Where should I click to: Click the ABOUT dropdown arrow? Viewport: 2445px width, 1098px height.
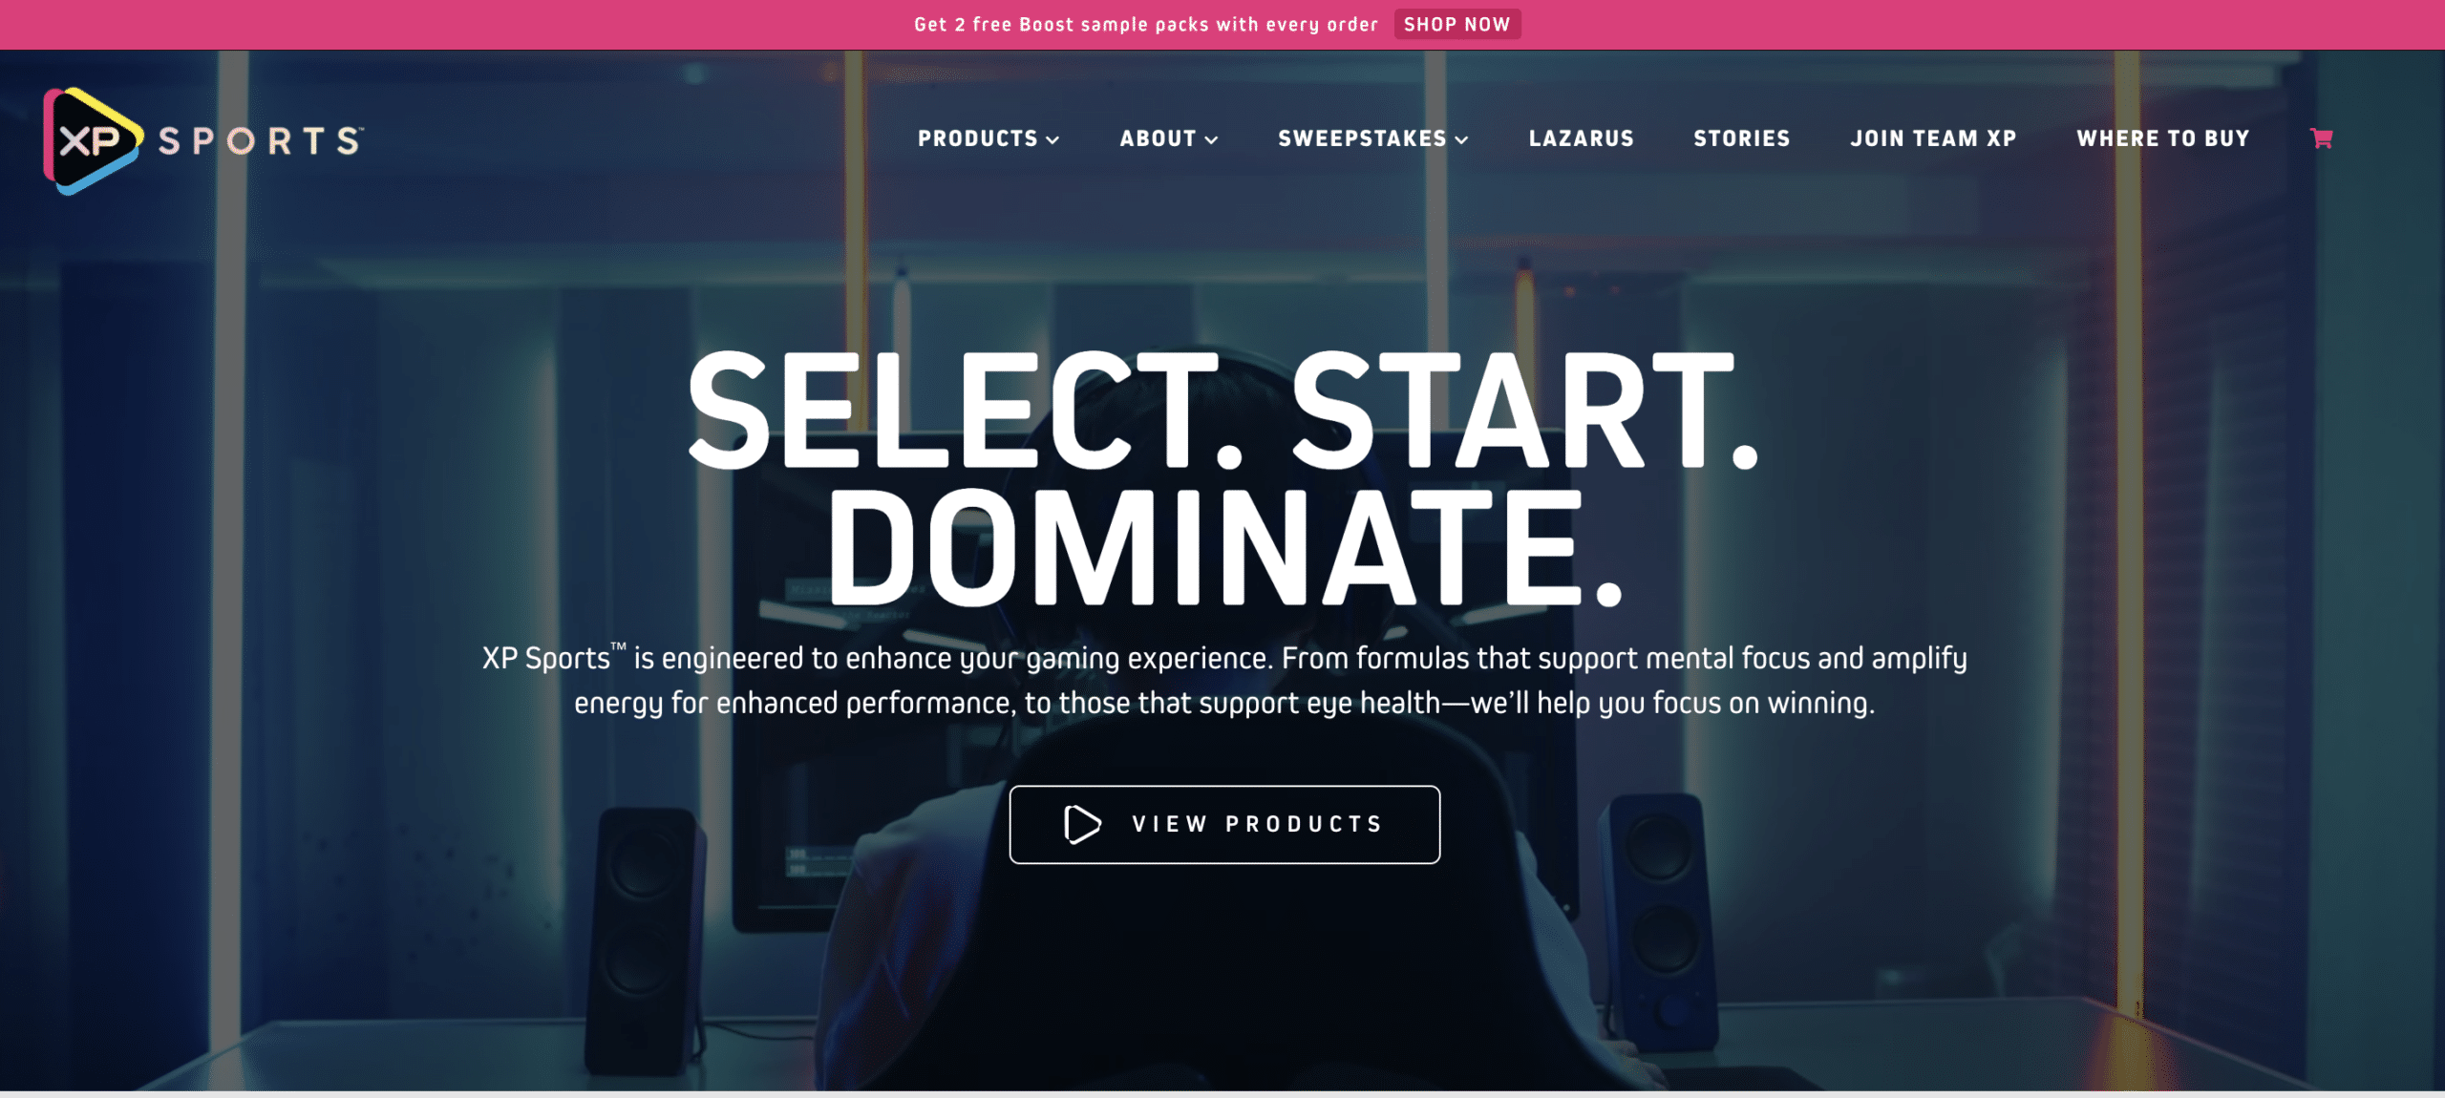(1210, 138)
